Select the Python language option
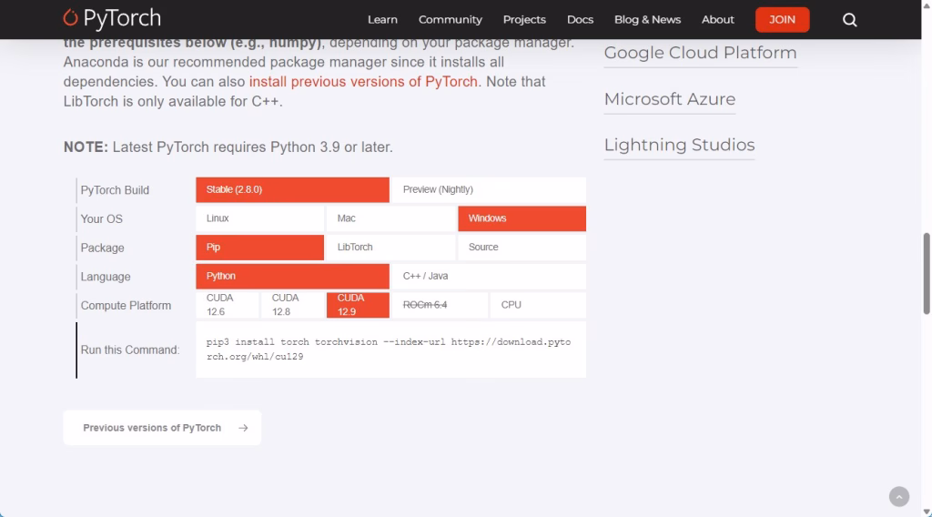Image resolution: width=932 pixels, height=517 pixels. click(x=292, y=277)
